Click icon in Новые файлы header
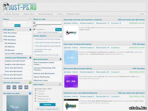The width and height of the screenshot is (148, 111). (60, 36)
